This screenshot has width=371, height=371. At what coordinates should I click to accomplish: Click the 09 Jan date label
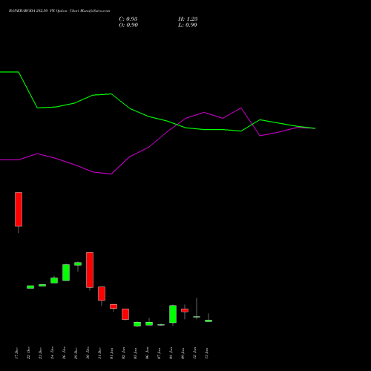coord(183,353)
